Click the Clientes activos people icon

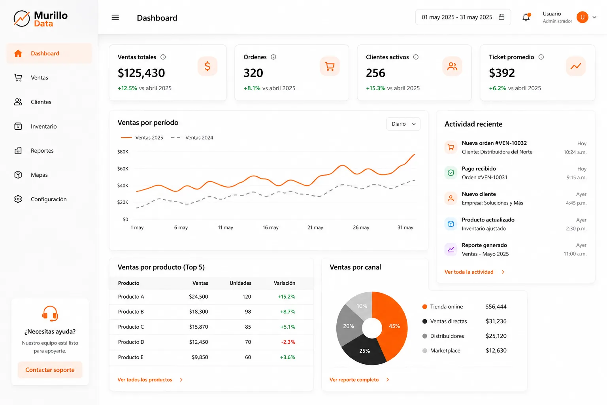452,66
